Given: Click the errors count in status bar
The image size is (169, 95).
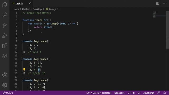Looking at the screenshot, I should (x=5, y=93).
